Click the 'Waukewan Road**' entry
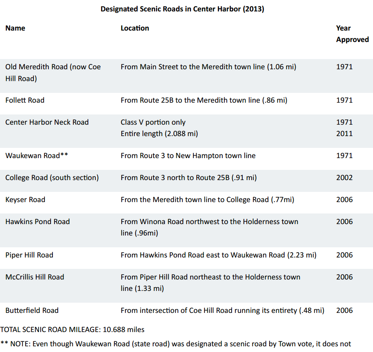This screenshot has height=352, width=373. pos(36,156)
